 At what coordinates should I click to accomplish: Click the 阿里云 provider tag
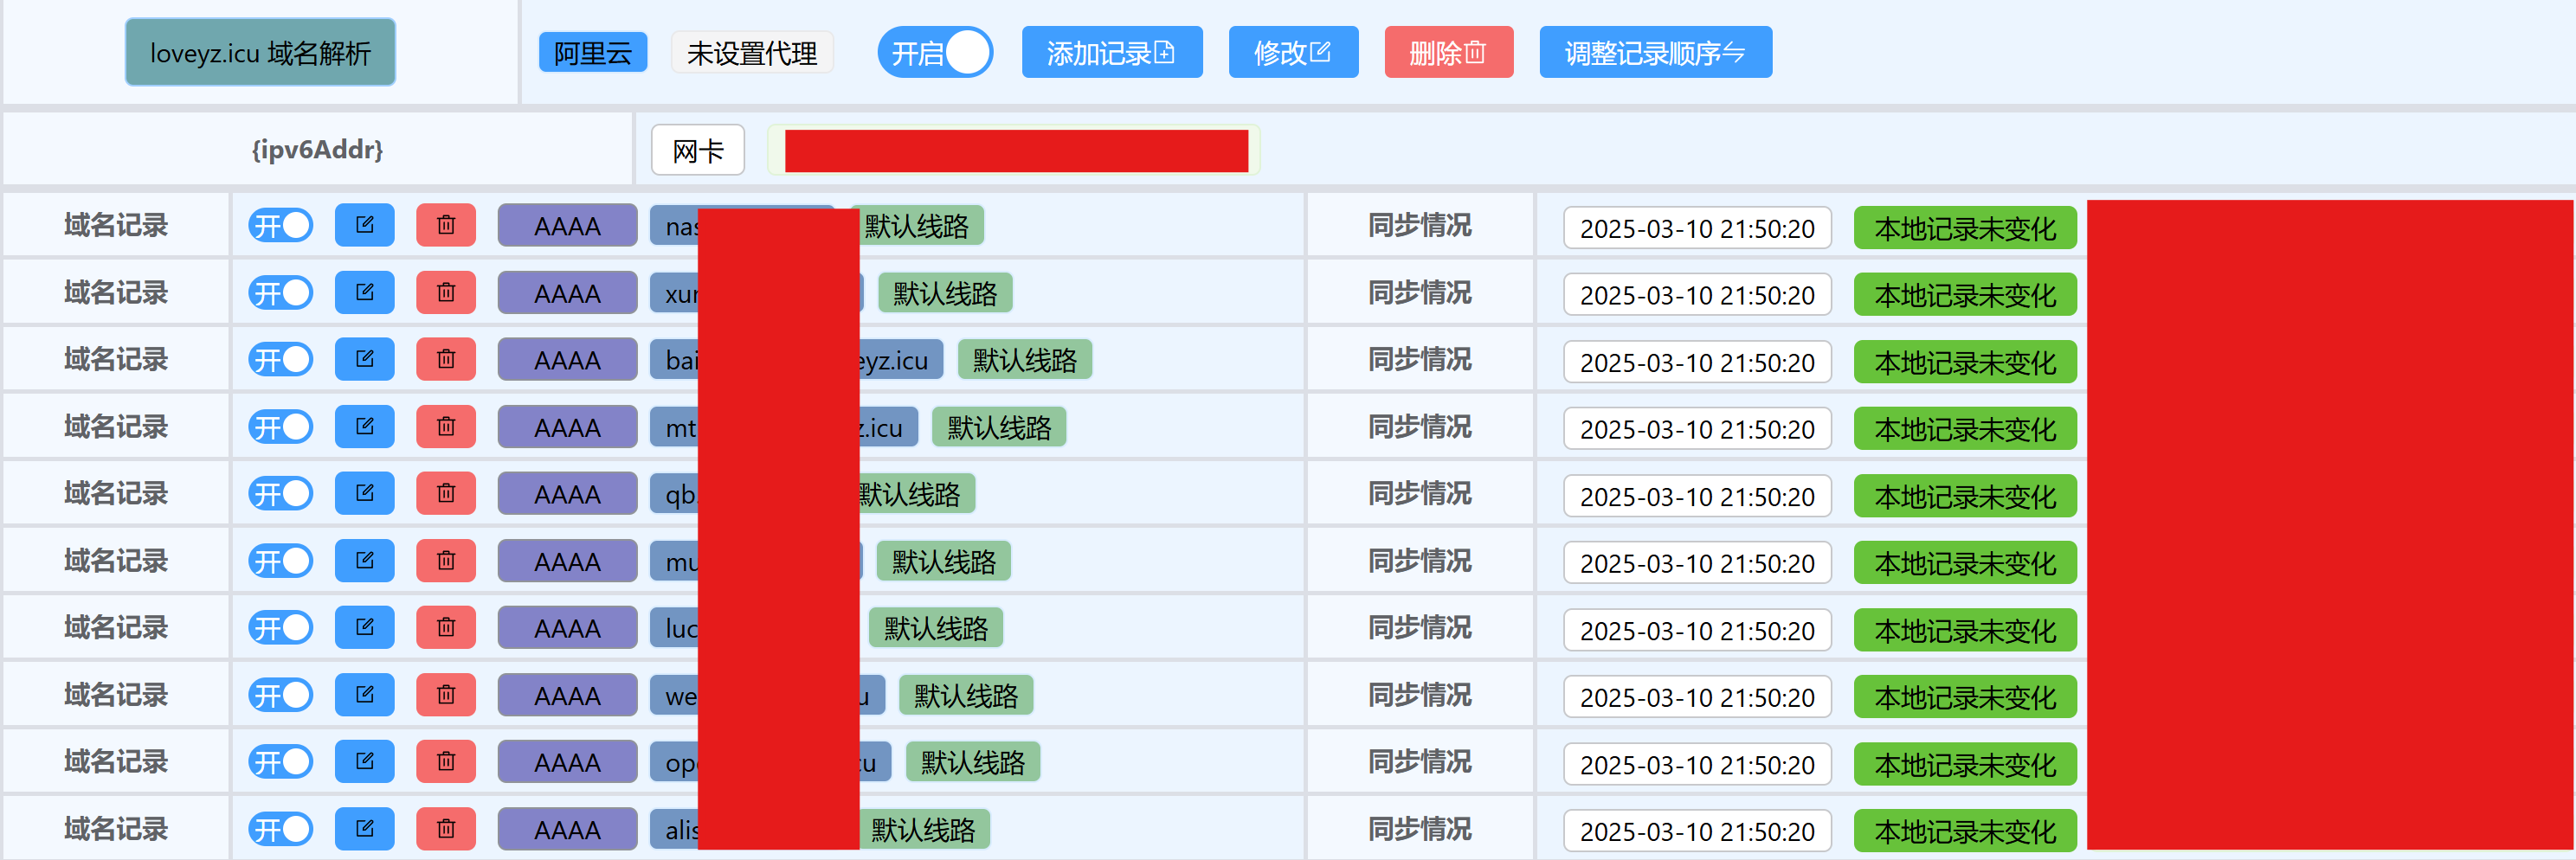593,53
